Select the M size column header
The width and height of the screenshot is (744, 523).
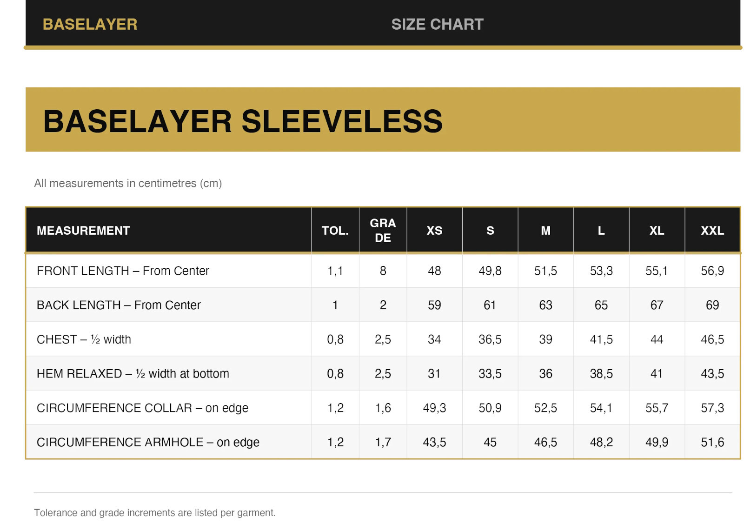(545, 231)
